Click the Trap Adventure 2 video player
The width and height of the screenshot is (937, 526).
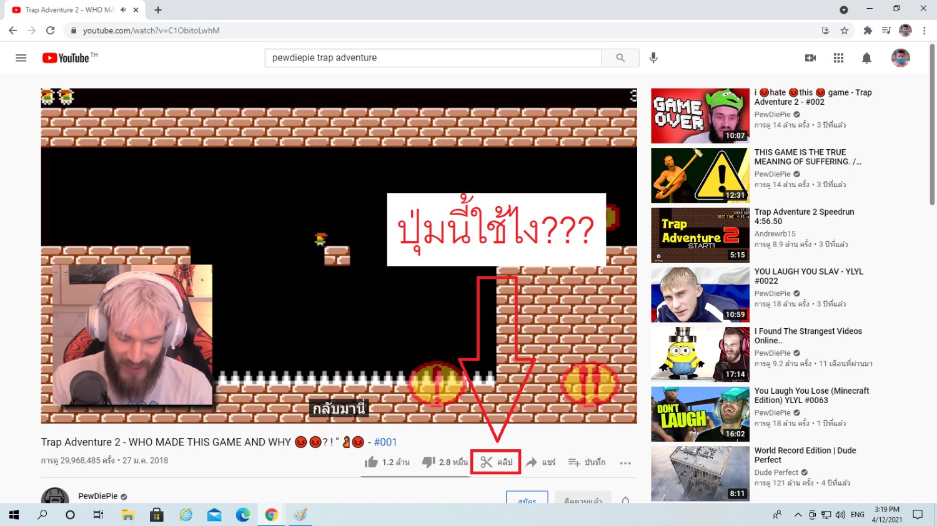339,256
